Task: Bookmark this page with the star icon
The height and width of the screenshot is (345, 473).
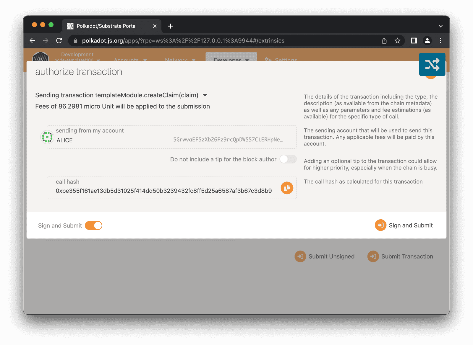Action: (397, 41)
